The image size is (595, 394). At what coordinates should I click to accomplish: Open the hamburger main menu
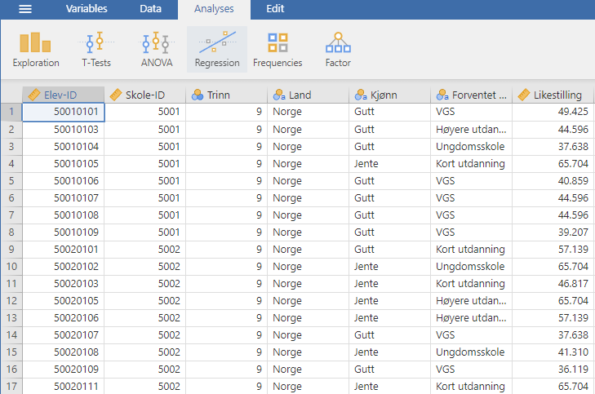click(x=25, y=9)
